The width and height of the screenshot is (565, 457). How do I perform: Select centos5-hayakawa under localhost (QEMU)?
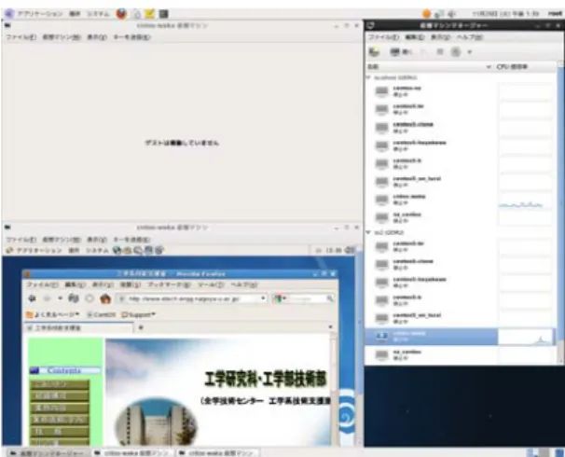[x=432, y=145]
